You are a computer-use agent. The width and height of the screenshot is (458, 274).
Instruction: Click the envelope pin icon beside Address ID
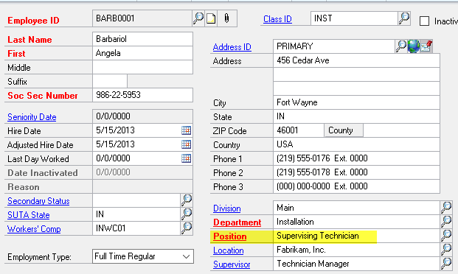[x=426, y=46]
